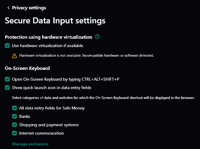Viewport: 200px width, 149px height.
Task: Uncheck the hardware virtualization checkbox
Action: click(7, 46)
